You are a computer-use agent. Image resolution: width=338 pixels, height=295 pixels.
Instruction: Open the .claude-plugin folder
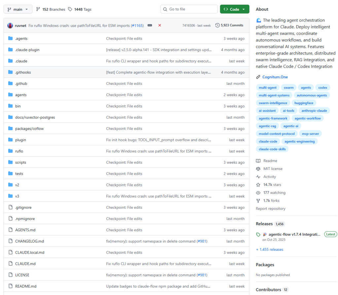pyautogui.click(x=27, y=50)
